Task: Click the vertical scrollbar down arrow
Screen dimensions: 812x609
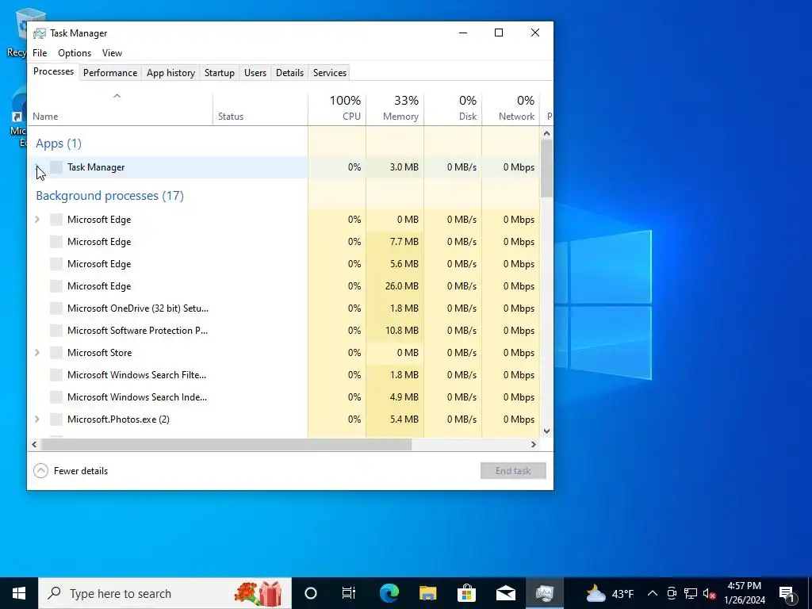Action: [x=547, y=431]
